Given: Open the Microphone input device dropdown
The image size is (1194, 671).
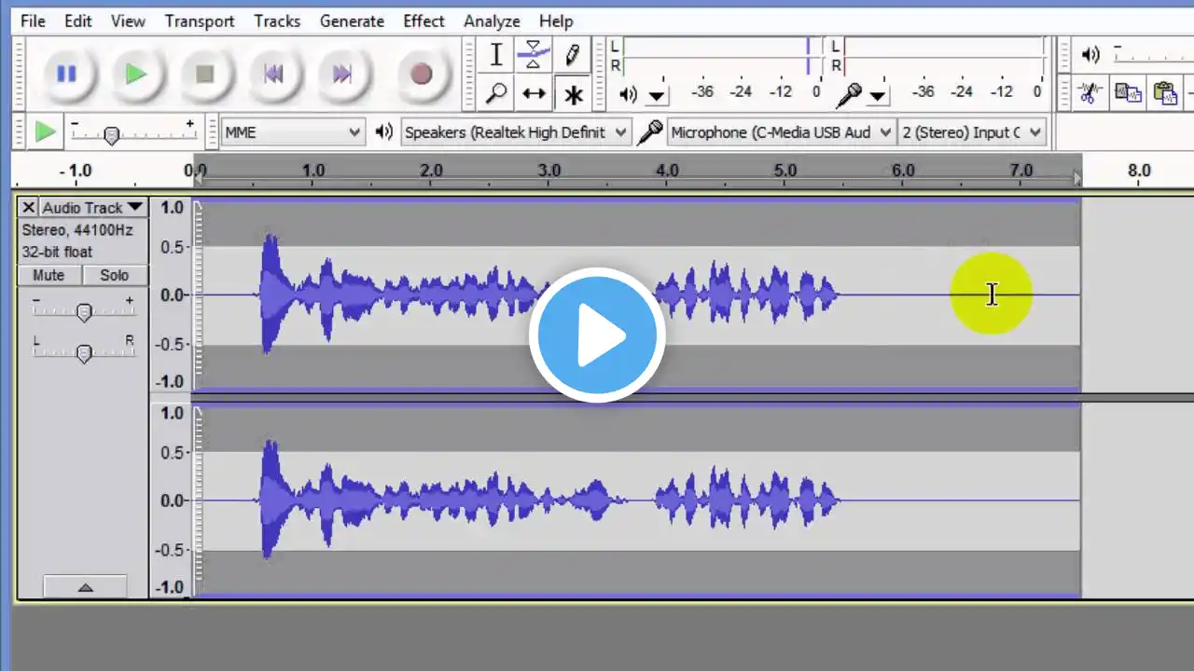Looking at the screenshot, I should coord(782,132).
